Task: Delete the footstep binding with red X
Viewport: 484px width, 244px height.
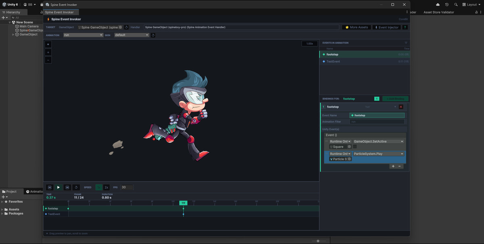Action: tap(401, 107)
